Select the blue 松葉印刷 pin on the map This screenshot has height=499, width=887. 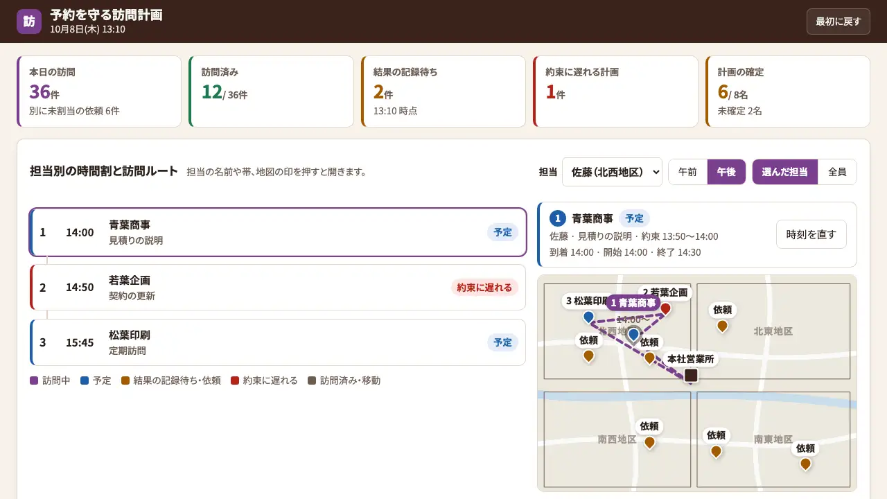tap(588, 317)
